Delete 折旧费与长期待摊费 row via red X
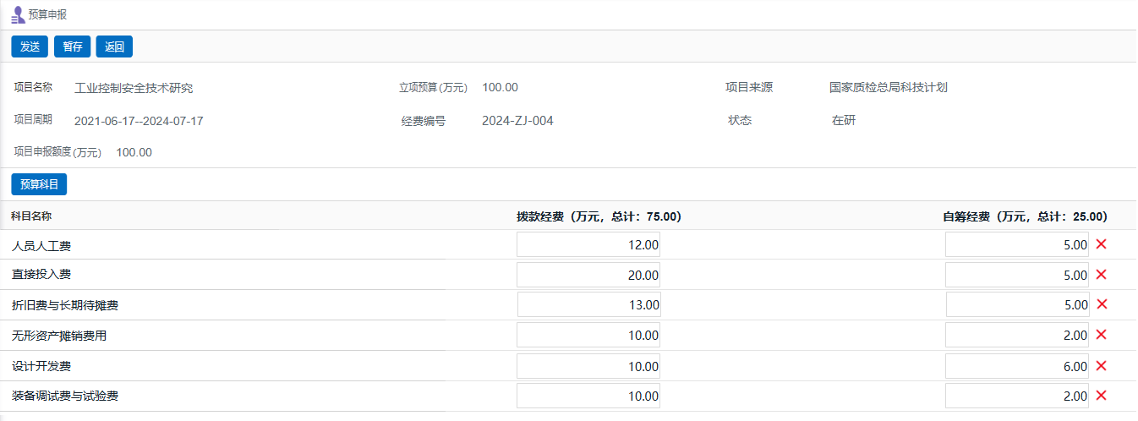The height and width of the screenshot is (421, 1138). point(1101,304)
